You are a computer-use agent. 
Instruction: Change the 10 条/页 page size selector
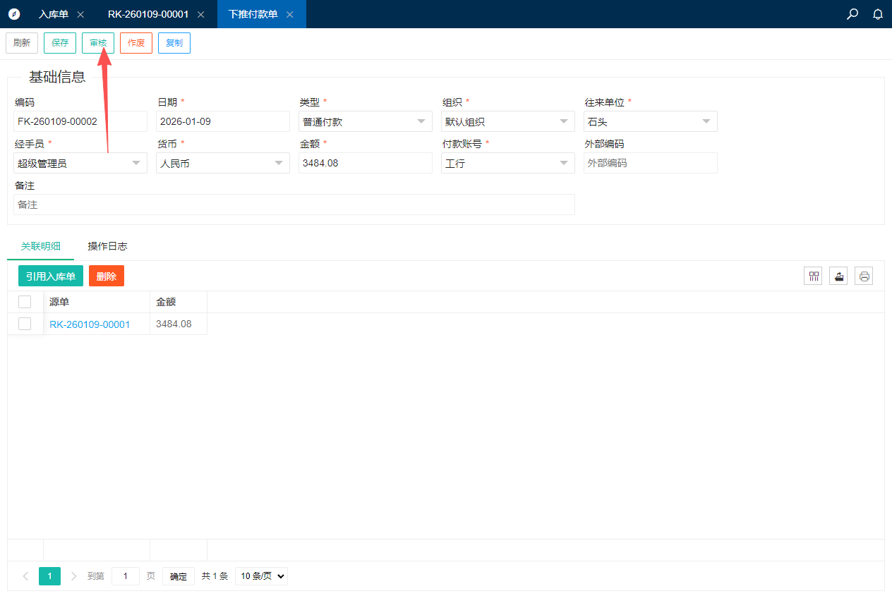click(261, 576)
